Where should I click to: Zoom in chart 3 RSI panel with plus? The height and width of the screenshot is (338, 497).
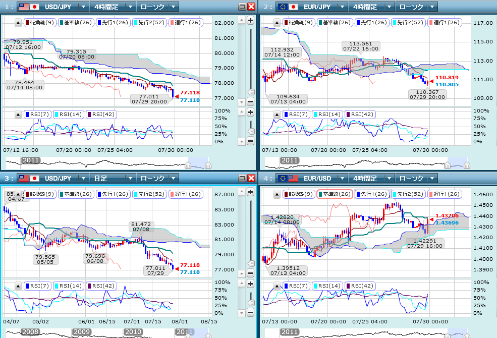pos(250,284)
